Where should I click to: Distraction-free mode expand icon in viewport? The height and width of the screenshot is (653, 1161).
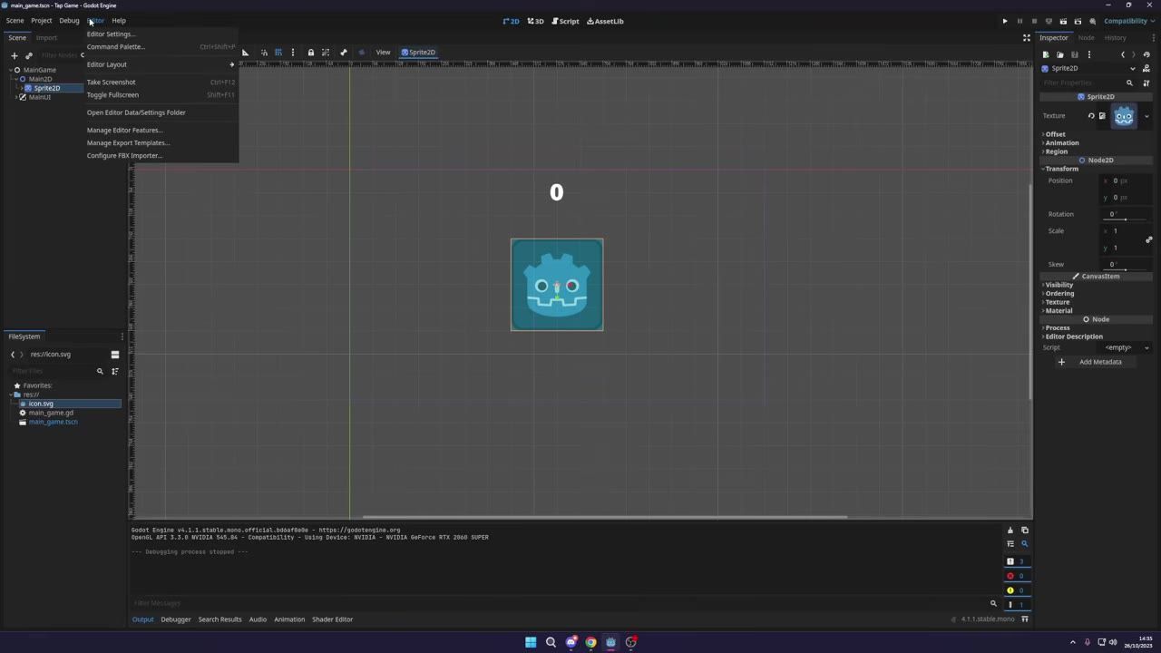pyautogui.click(x=1027, y=38)
